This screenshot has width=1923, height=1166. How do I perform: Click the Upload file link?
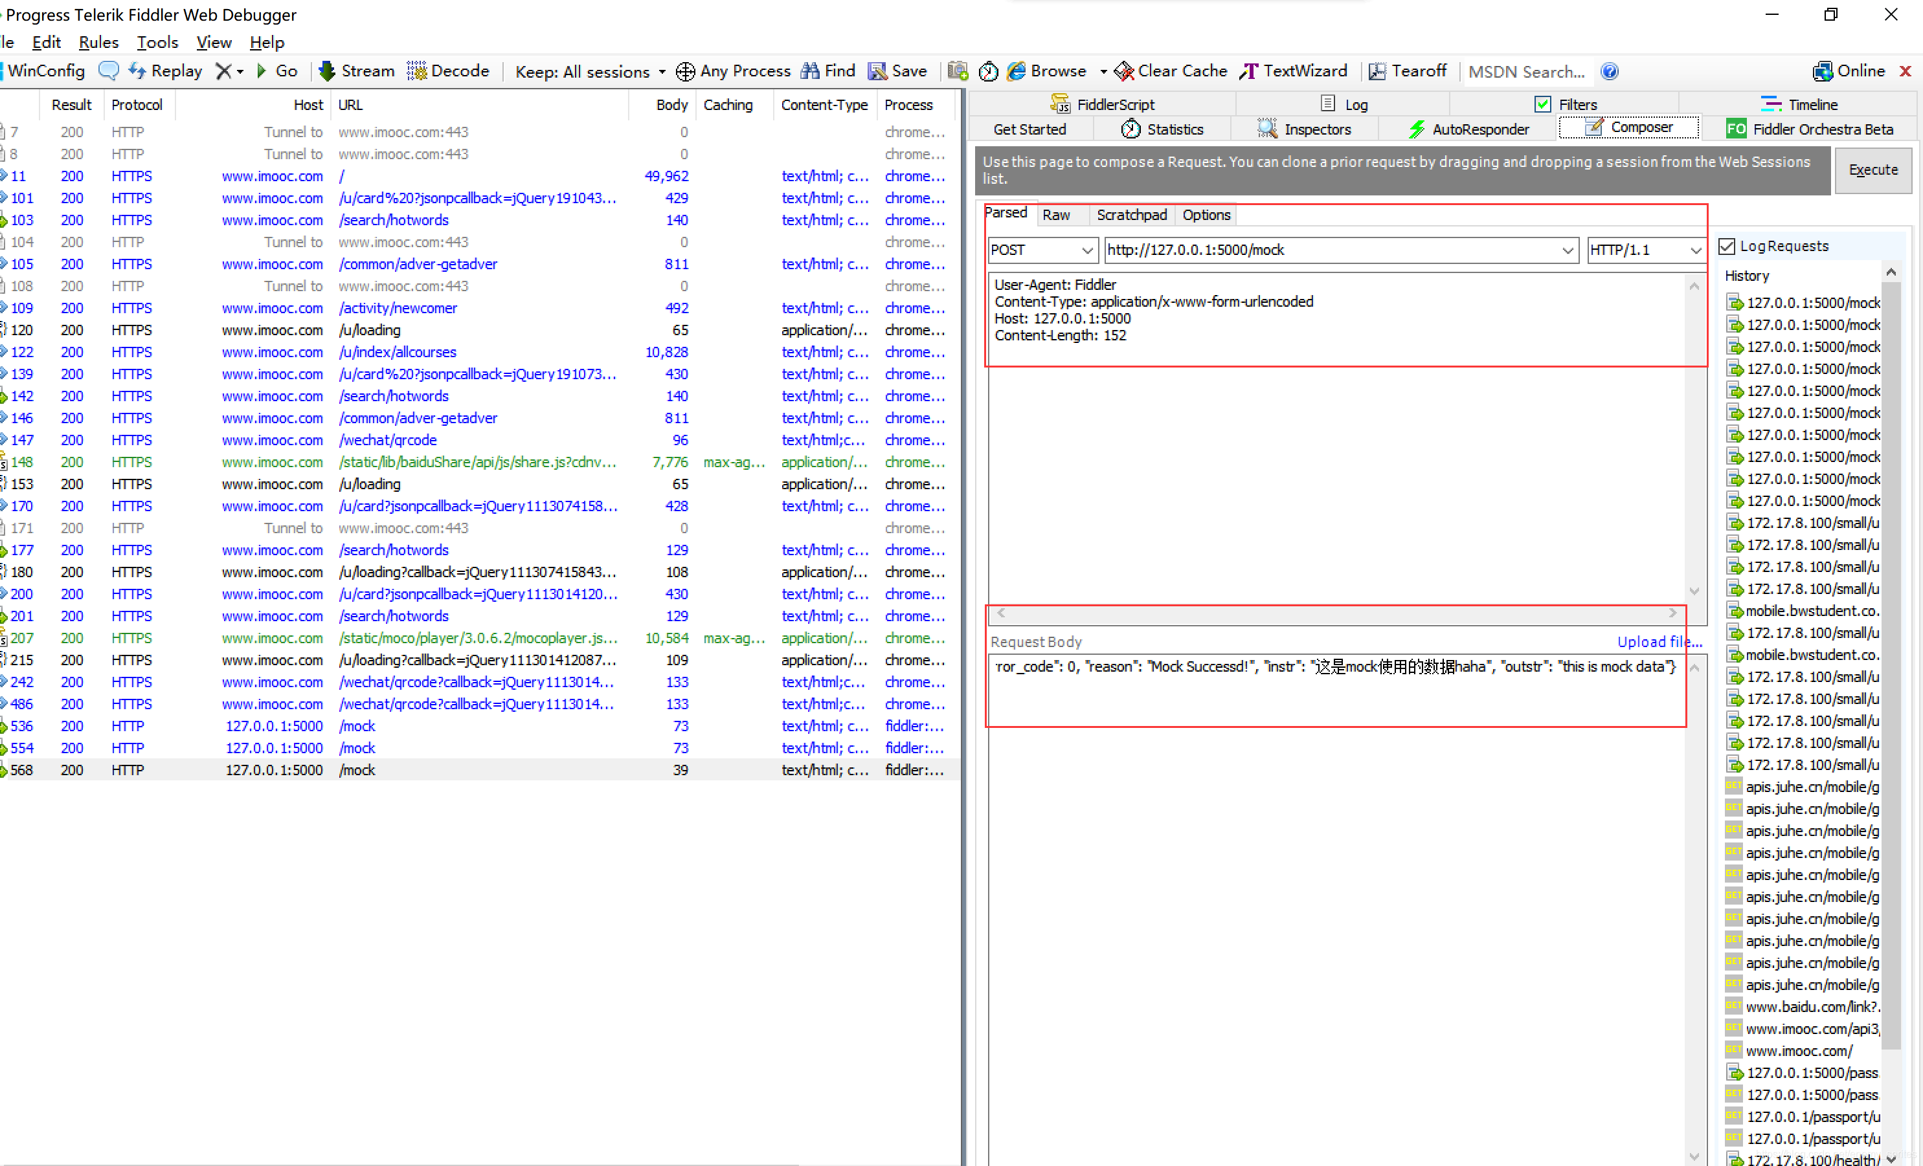click(1658, 640)
